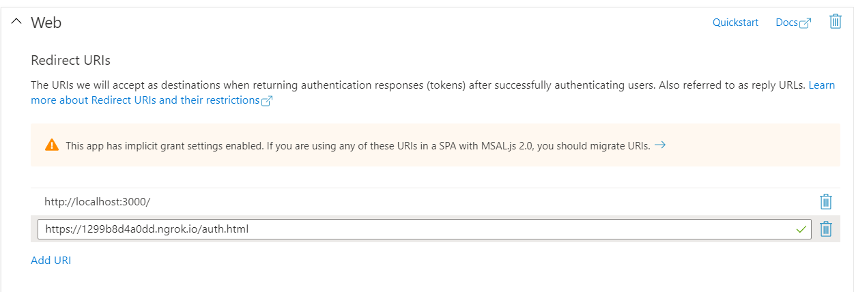This screenshot has width=854, height=292.
Task: Focus the ngrok auth.html URI input field
Action: [x=410, y=229]
